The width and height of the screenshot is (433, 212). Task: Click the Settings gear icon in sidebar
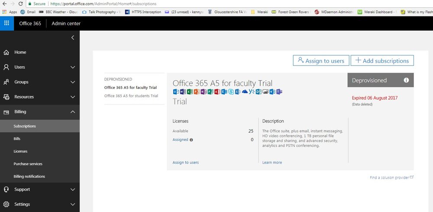[6, 204]
